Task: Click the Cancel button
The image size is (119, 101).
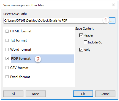Action: [105, 94]
